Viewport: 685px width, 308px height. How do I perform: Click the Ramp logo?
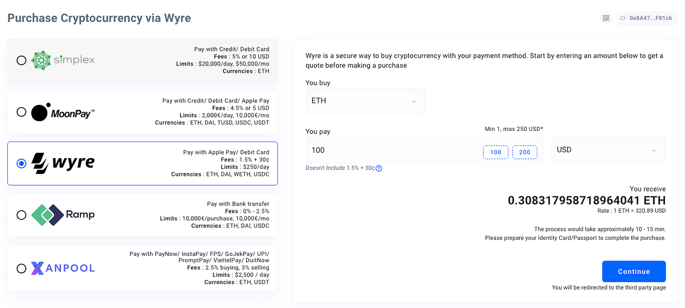(x=63, y=215)
